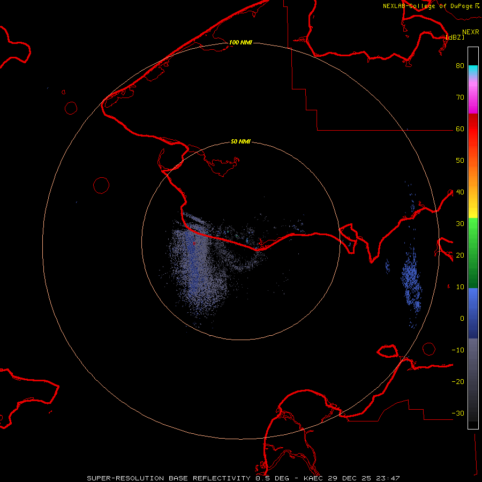Click the 0 value on the dBZ scale

(x=462, y=319)
